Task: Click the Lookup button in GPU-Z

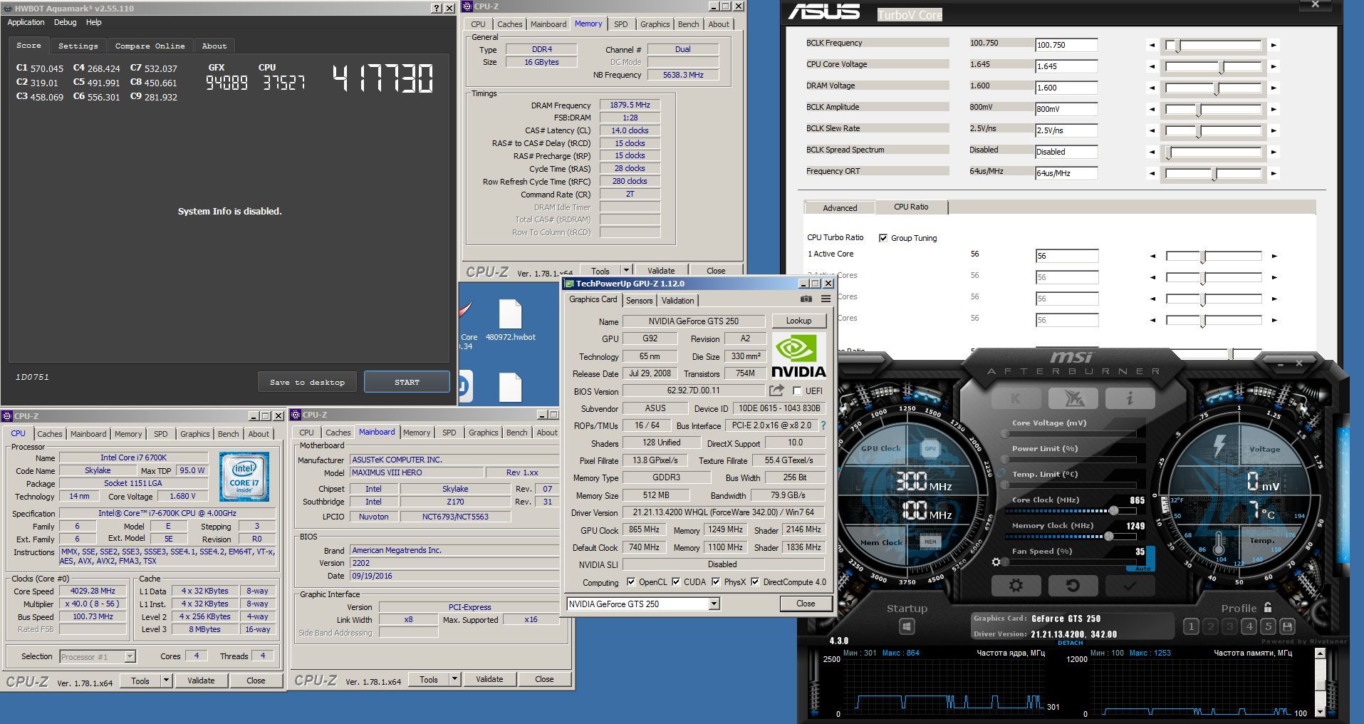Action: point(798,321)
